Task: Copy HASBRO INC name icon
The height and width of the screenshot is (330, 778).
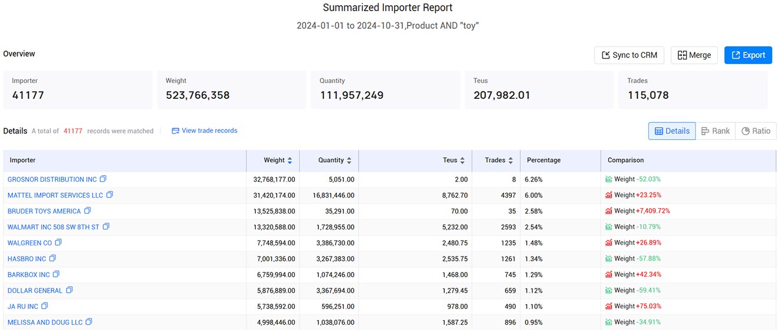Action: (52, 258)
